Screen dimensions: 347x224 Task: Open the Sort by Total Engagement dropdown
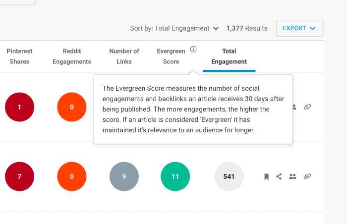coord(174,28)
